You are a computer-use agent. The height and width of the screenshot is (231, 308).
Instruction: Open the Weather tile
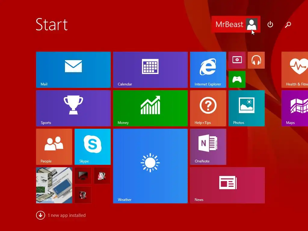click(150, 166)
